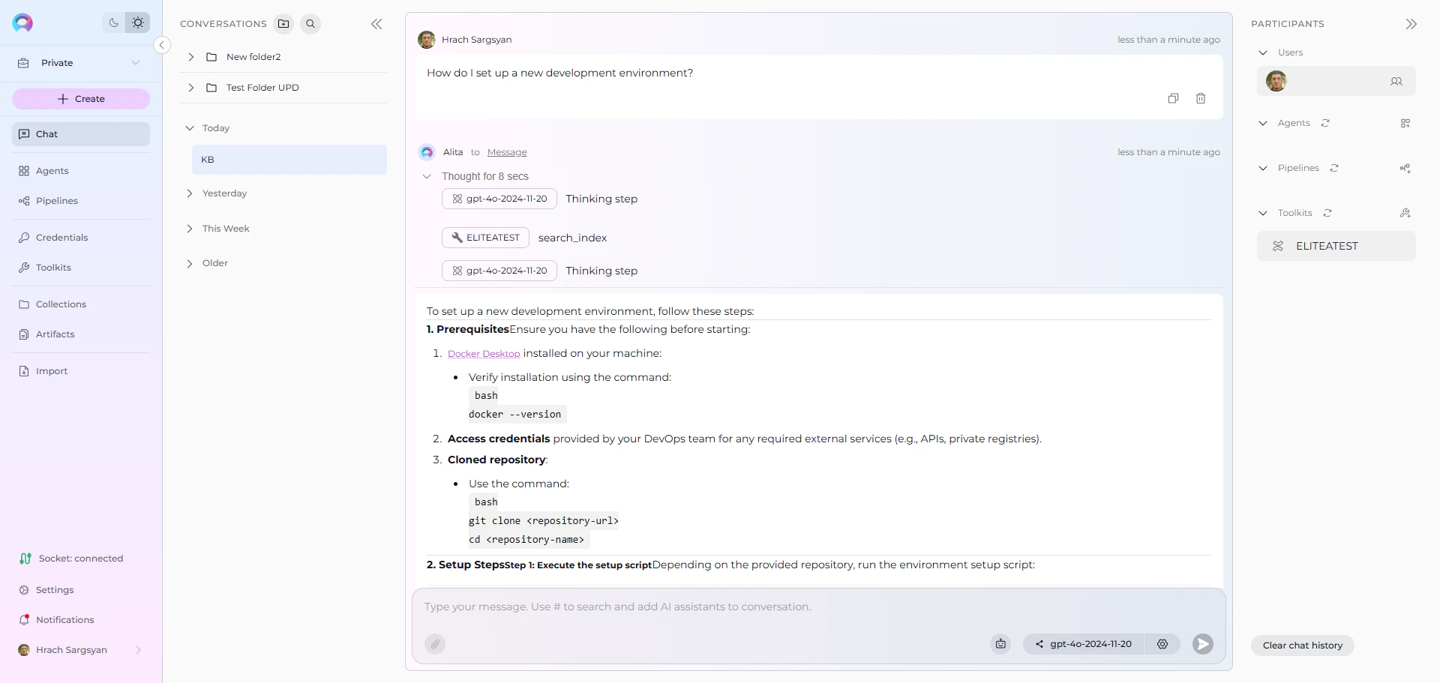Viewport: 1440px width, 683px height.
Task: Collapse the Today conversation group
Action: tap(190, 127)
